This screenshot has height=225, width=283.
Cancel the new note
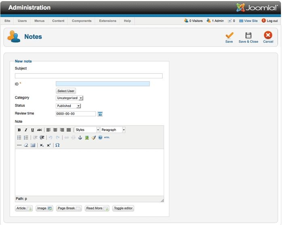pyautogui.click(x=268, y=38)
